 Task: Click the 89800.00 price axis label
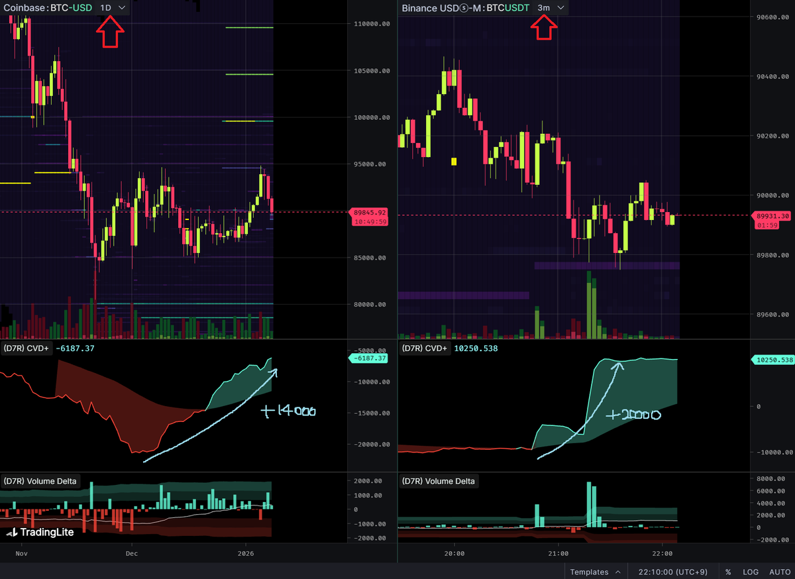tap(772, 255)
